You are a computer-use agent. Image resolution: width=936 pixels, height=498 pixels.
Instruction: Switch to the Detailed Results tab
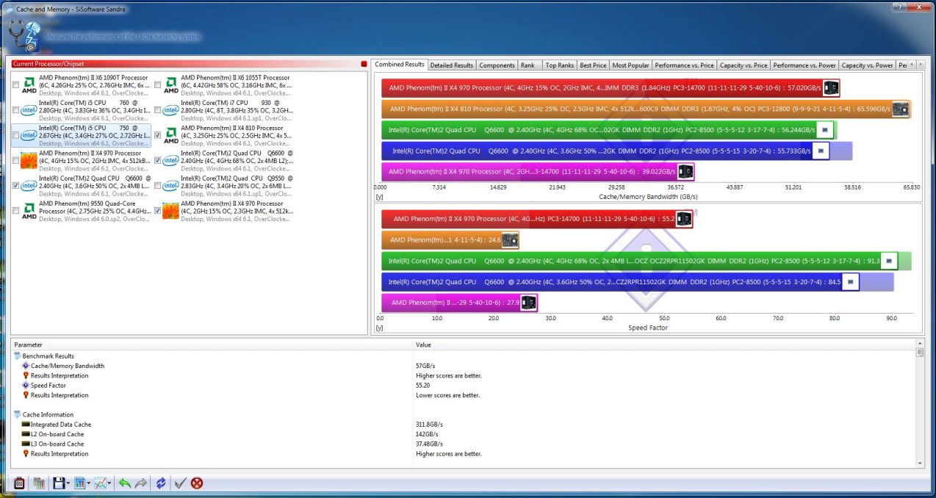(x=452, y=65)
